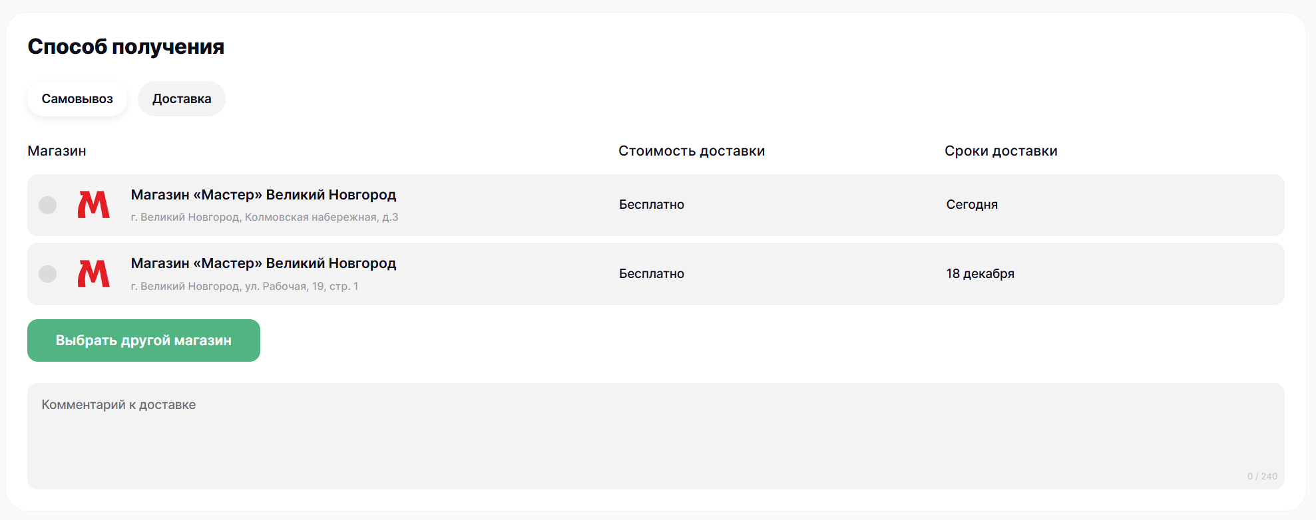Click store title above ул. Рабочая address
The image size is (1316, 520).
(x=263, y=263)
